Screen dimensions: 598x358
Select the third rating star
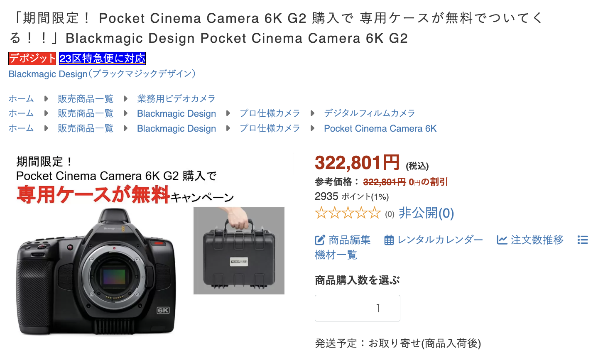[348, 213]
